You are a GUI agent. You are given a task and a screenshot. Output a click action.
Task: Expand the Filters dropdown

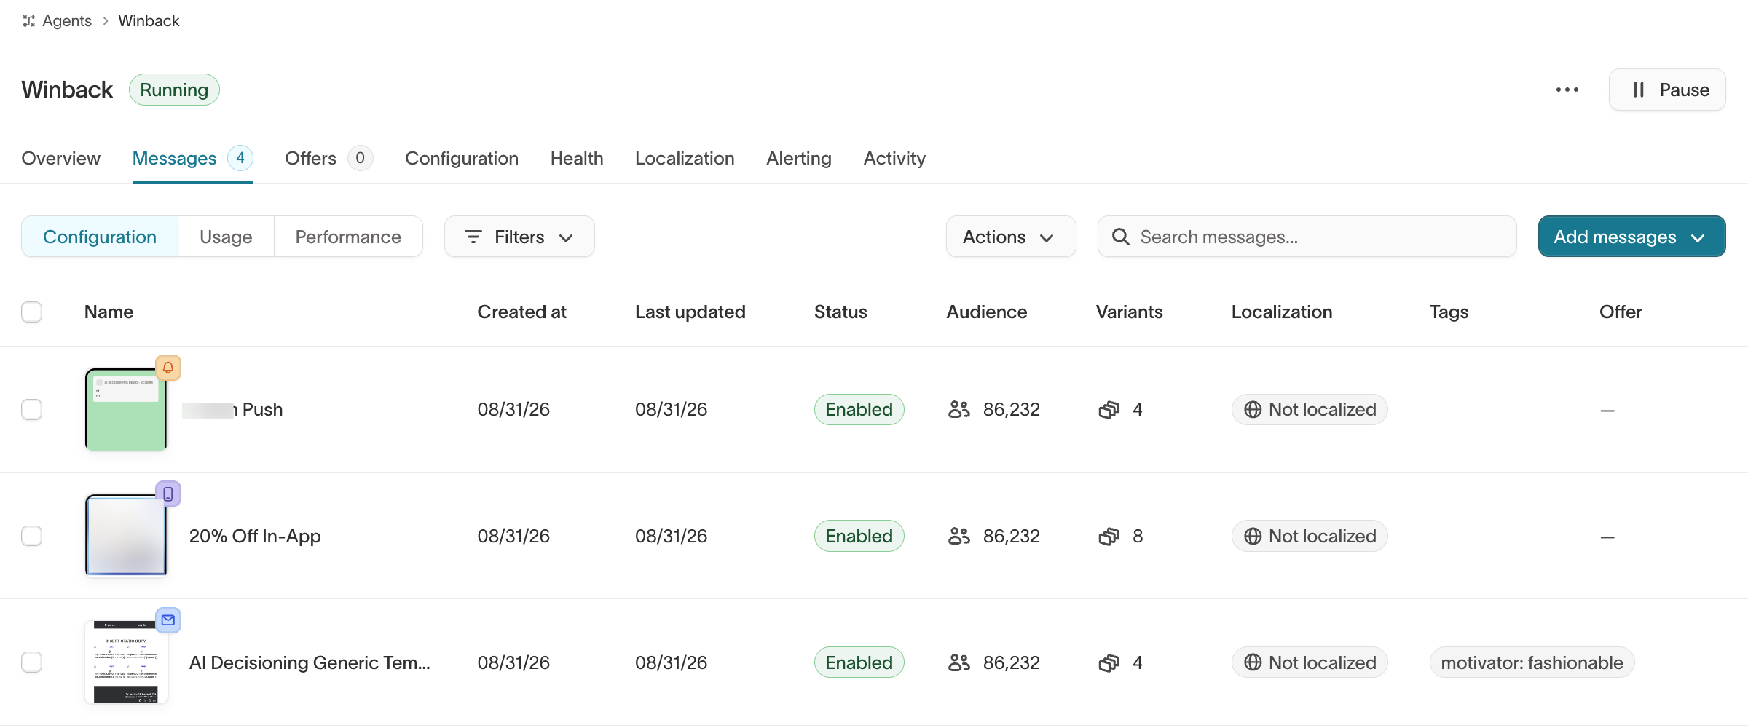519,237
